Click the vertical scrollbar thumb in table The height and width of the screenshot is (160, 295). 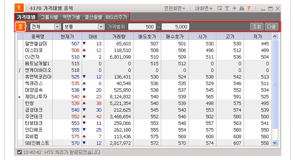275,84
